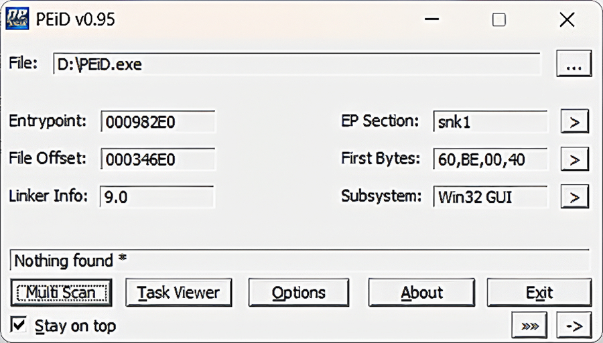The image size is (603, 343).
Task: Click First Bytes field 60,BE,00,40
Action: [x=490, y=159]
